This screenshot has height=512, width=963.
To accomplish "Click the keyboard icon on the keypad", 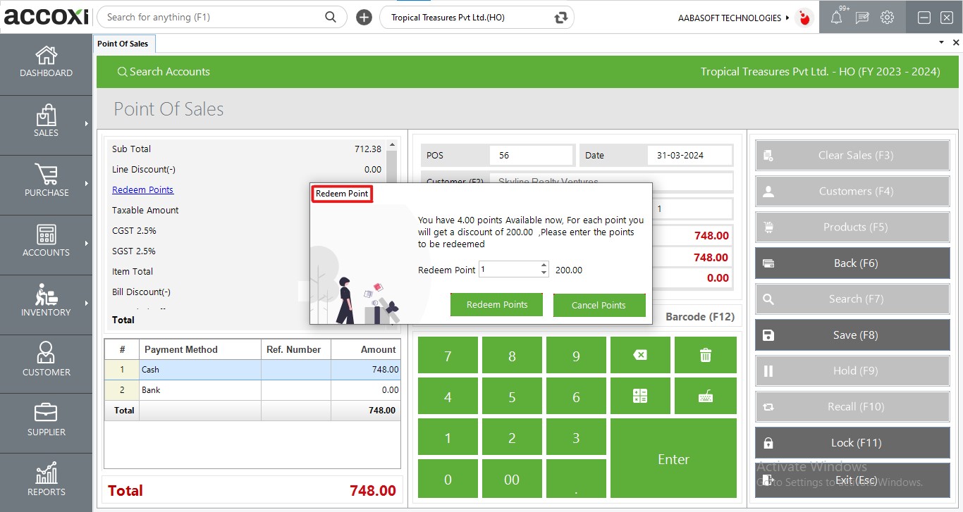I will tap(705, 397).
